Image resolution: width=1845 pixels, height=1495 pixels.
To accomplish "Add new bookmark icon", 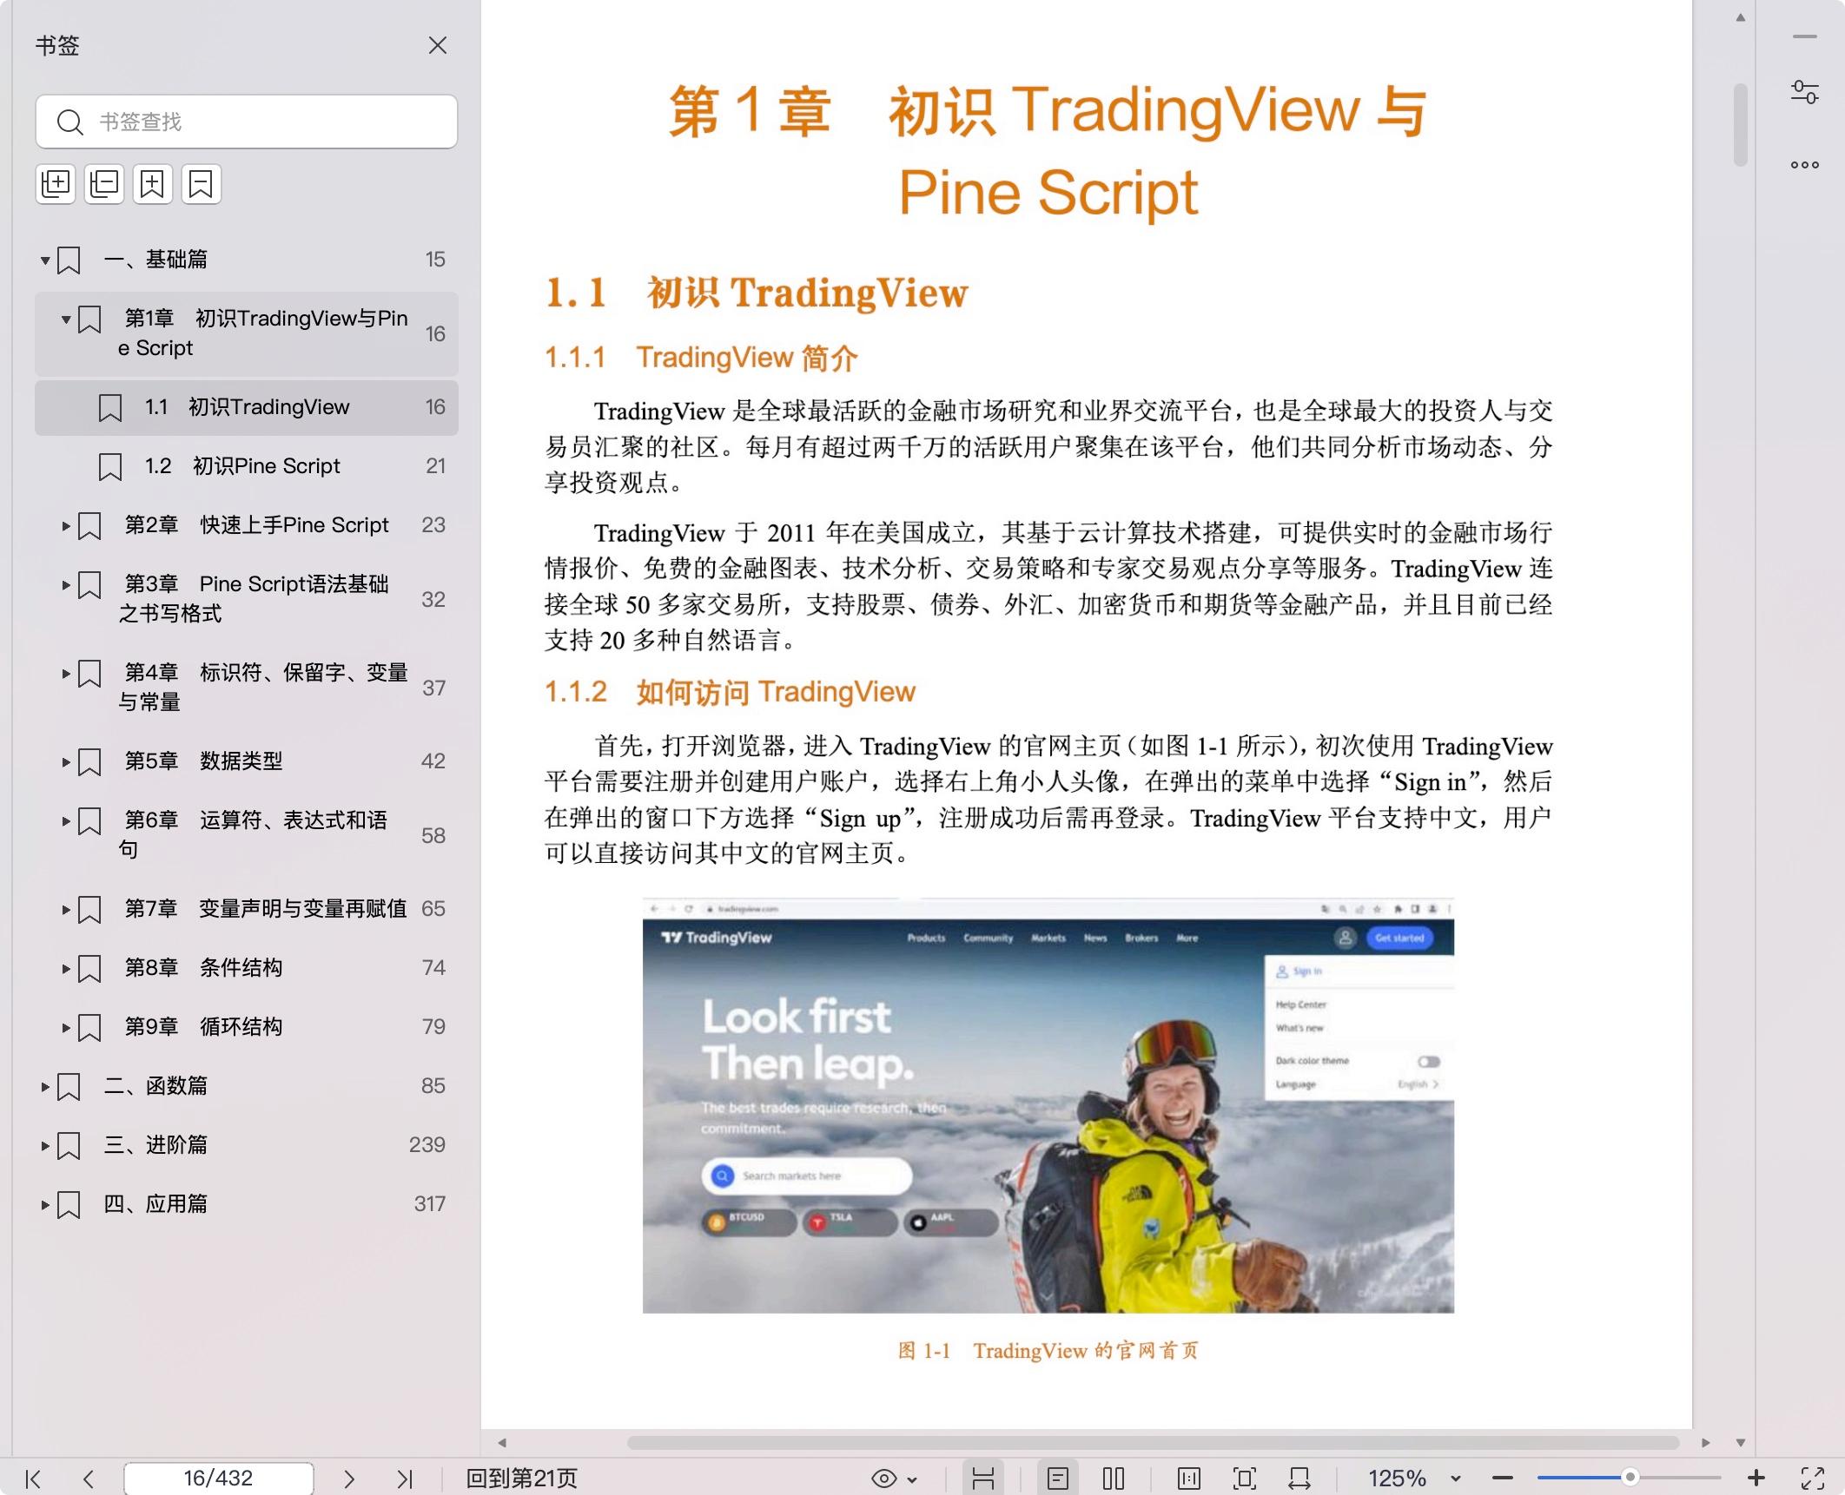I will coord(153,184).
